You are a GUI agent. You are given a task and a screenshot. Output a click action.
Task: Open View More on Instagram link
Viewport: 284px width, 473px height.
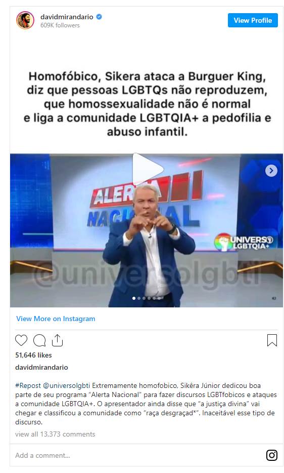coord(56,319)
